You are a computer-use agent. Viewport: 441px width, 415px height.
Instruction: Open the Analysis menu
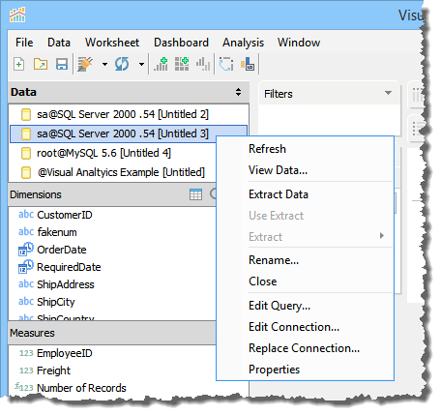tap(243, 43)
